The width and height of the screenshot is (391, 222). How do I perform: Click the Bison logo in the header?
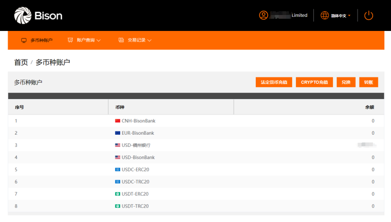pyautogui.click(x=38, y=16)
